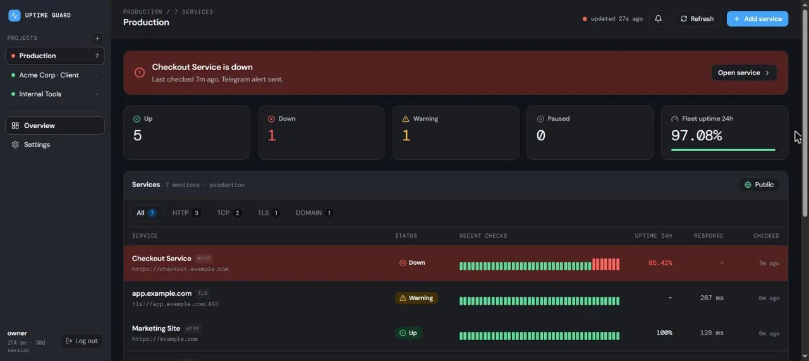Click the globe icon on Public button
This screenshot has width=809, height=361.
coord(748,185)
